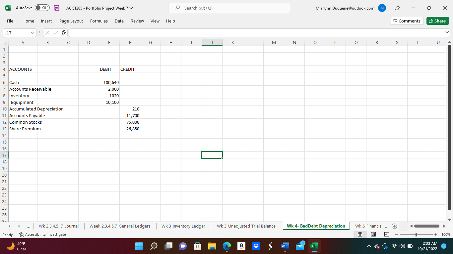Select row 13 header
Viewport: 453px width, 254px height.
click(4, 129)
